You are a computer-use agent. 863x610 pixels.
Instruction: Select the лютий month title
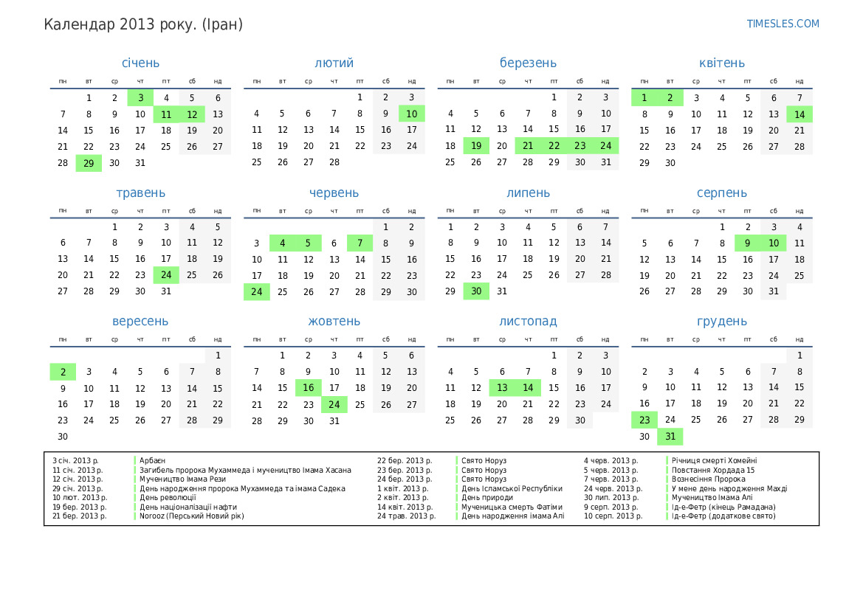[334, 63]
